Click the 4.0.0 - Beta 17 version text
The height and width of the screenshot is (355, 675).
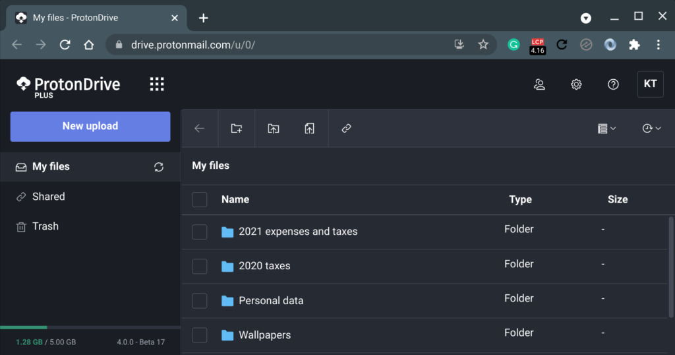(x=141, y=342)
